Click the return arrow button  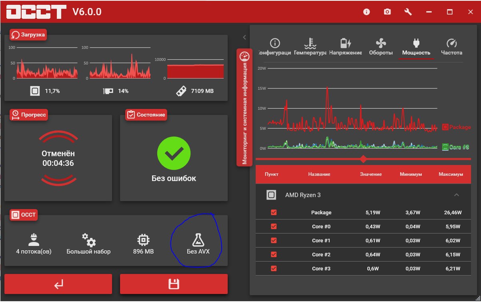pyautogui.click(x=58, y=284)
